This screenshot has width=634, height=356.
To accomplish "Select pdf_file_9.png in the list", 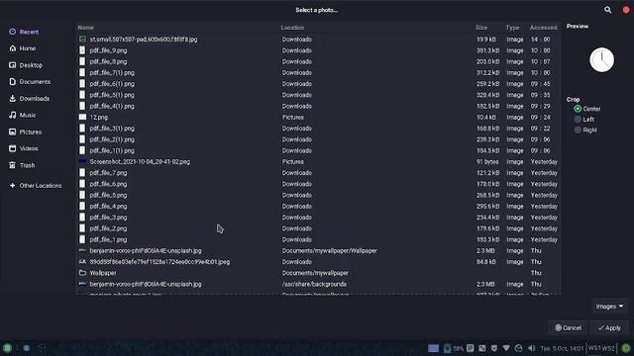I will tap(318, 50).
